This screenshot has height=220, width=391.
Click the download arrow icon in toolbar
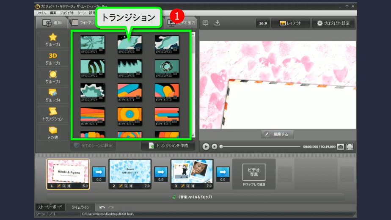(x=217, y=23)
